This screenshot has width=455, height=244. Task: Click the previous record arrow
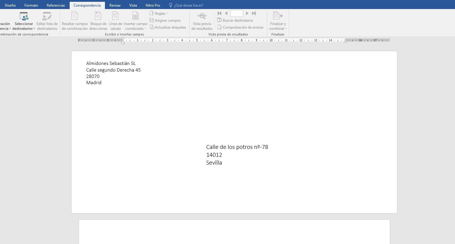pos(226,13)
